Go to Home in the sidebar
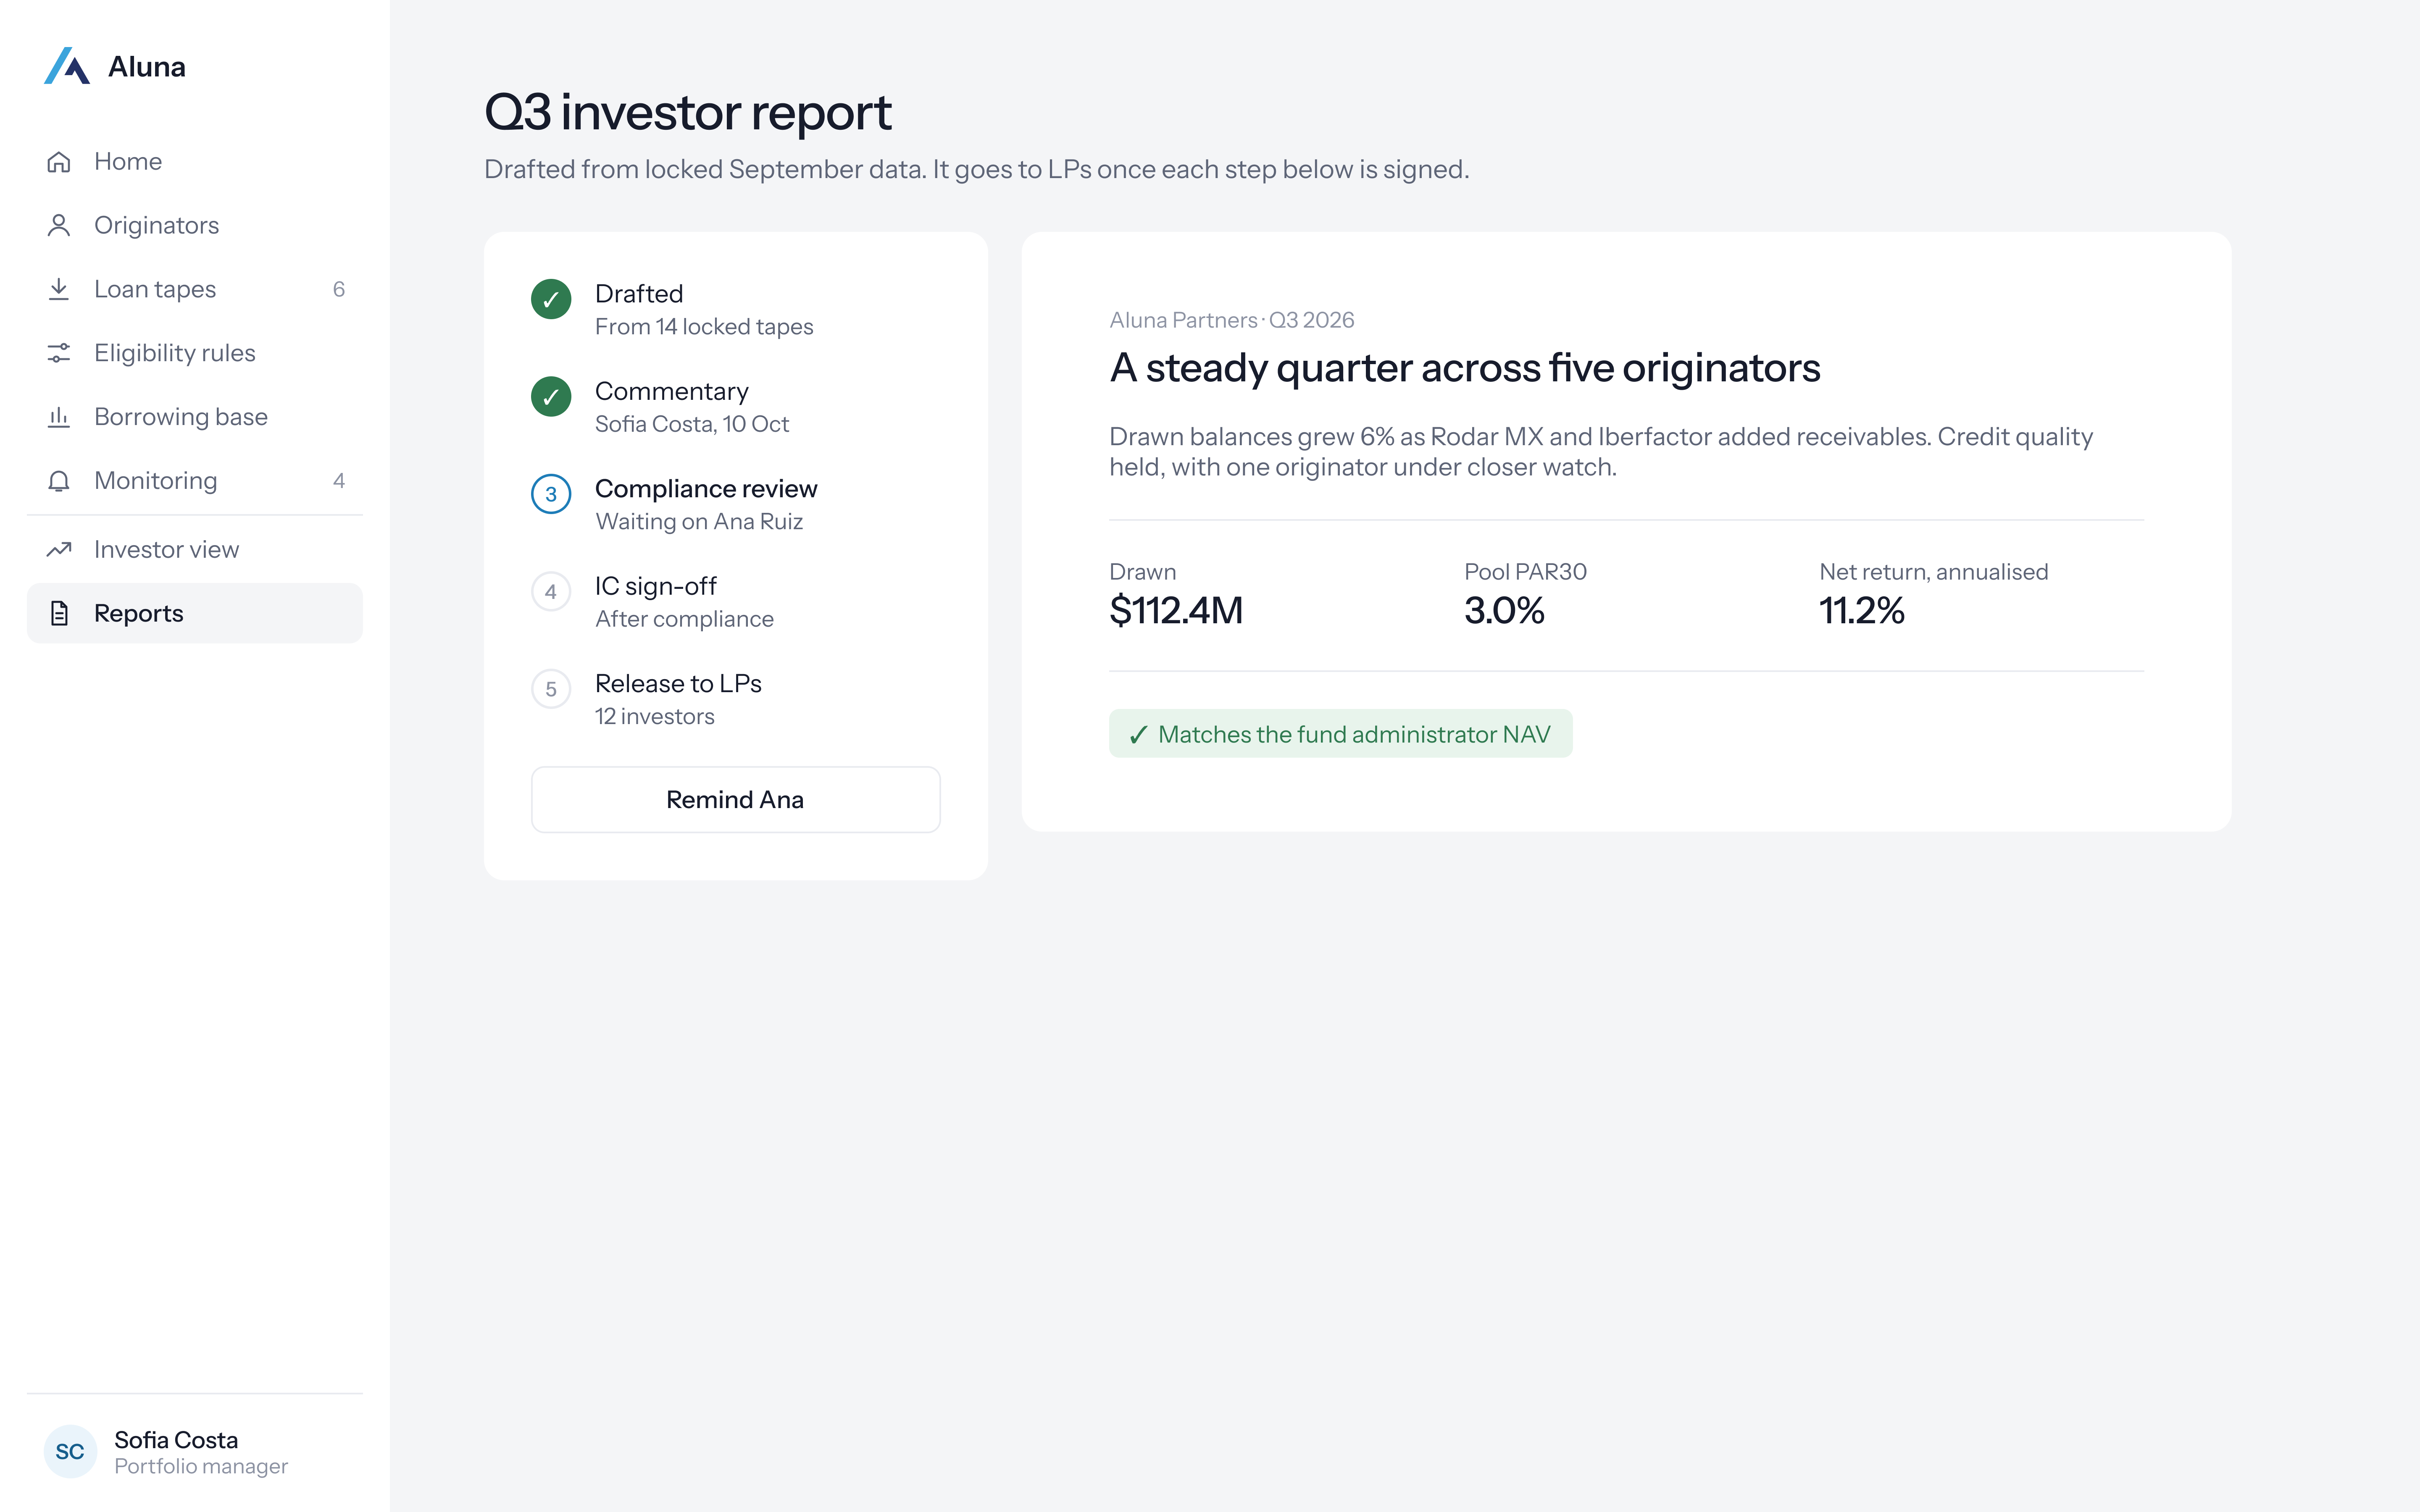The width and height of the screenshot is (2420, 1512). click(x=195, y=161)
